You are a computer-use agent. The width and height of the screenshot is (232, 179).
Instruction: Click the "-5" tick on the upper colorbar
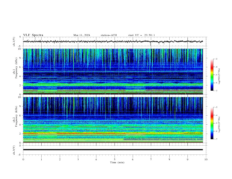click(216, 75)
